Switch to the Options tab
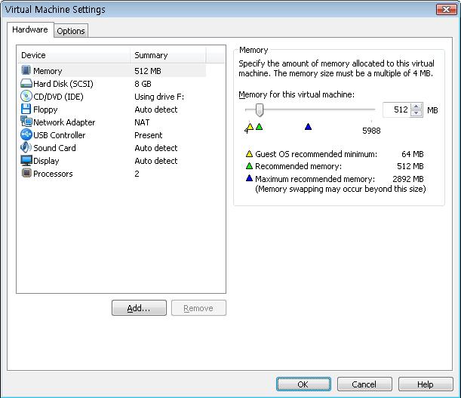This screenshot has height=398, width=461. point(71,31)
